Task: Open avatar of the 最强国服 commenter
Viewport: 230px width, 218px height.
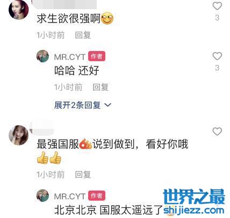Action: (x=19, y=135)
